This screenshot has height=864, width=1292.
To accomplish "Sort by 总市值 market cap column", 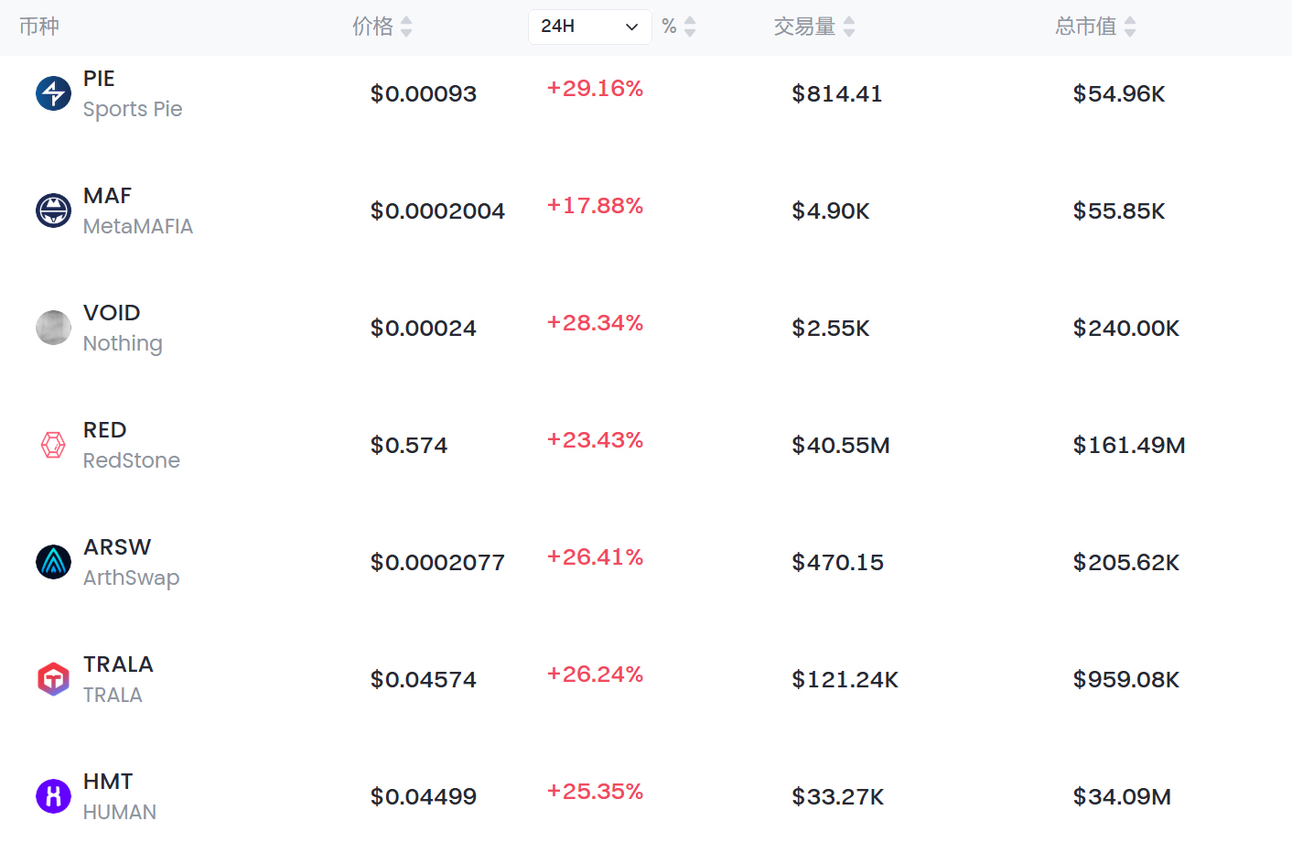I will click(1130, 27).
